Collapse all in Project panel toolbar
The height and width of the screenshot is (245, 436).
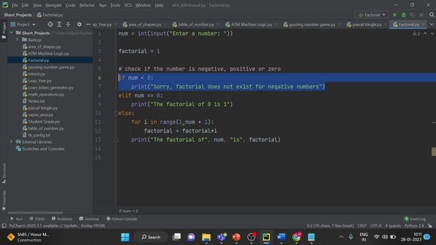(x=68, y=24)
